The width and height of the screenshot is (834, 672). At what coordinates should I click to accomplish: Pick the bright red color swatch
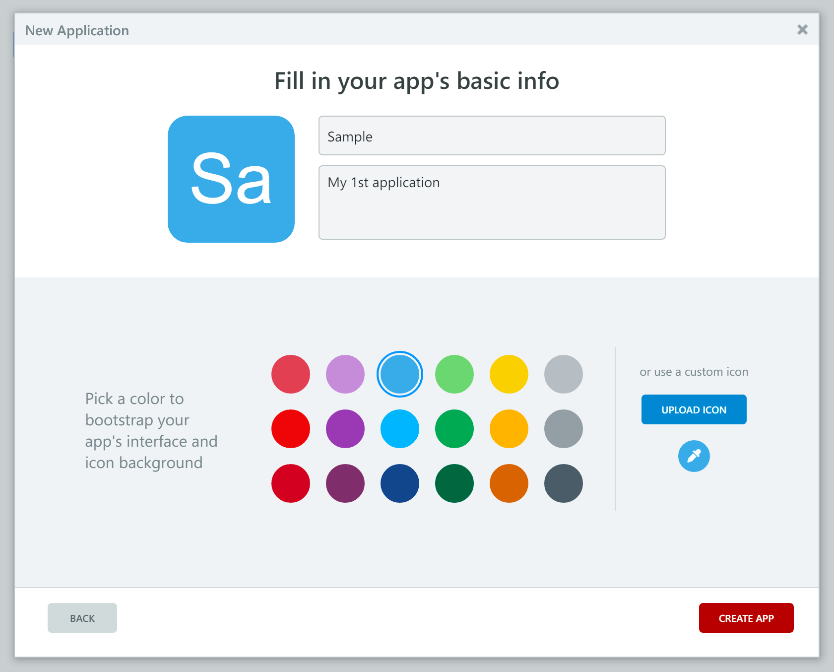(x=291, y=429)
